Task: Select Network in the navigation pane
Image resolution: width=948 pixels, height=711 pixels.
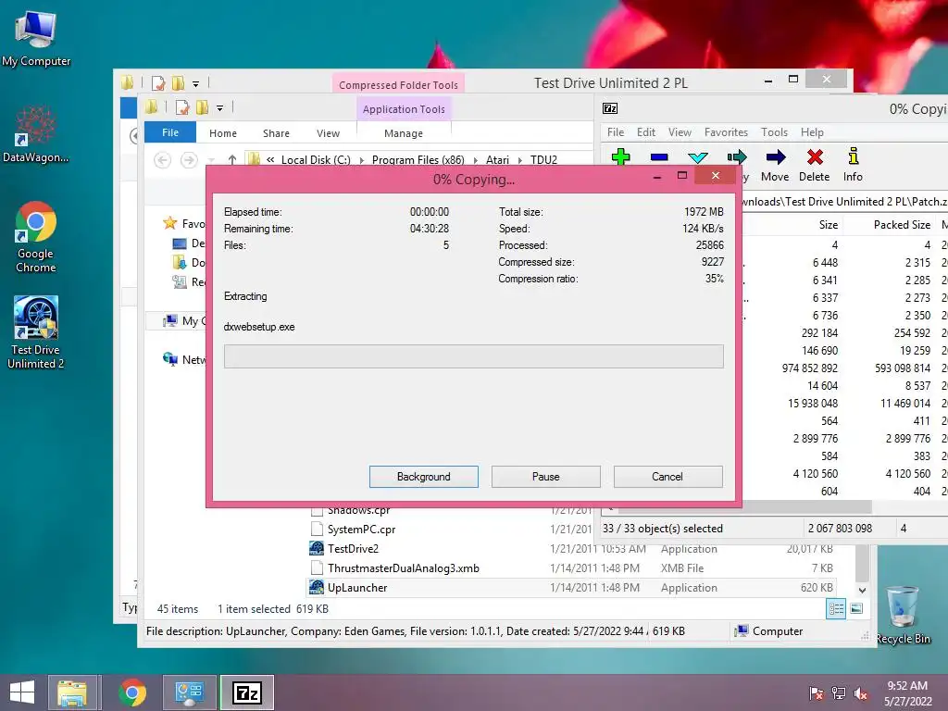Action: pyautogui.click(x=184, y=359)
